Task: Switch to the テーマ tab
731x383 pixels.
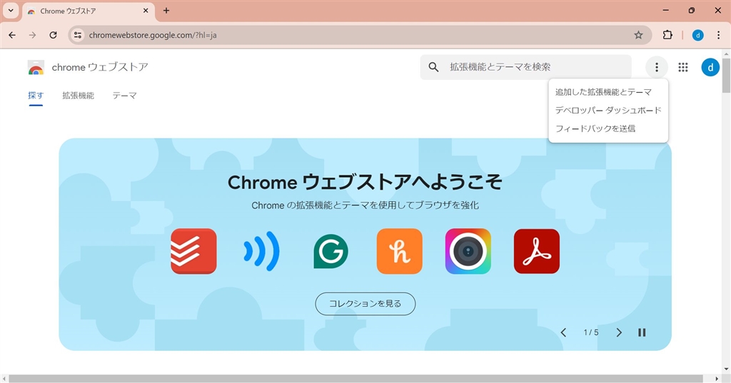Action: (x=124, y=96)
